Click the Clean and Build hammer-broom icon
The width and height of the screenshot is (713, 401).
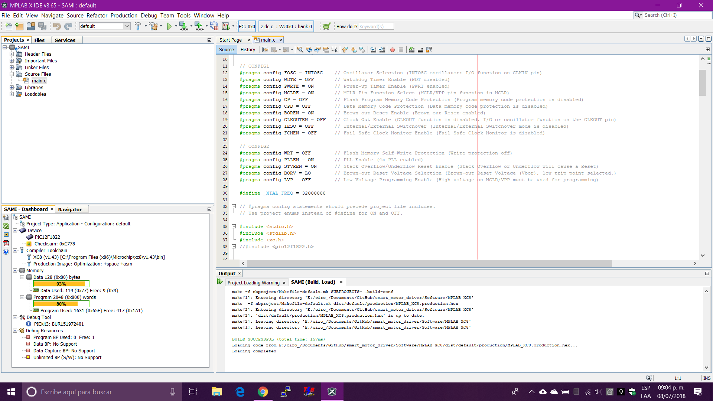[153, 26]
